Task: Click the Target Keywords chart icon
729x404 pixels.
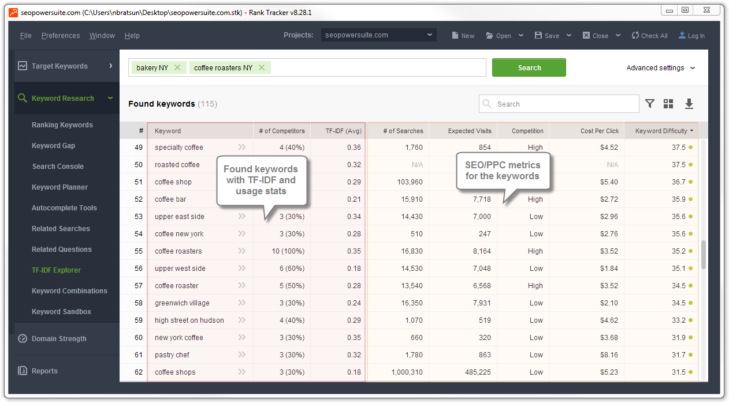Action: (23, 66)
